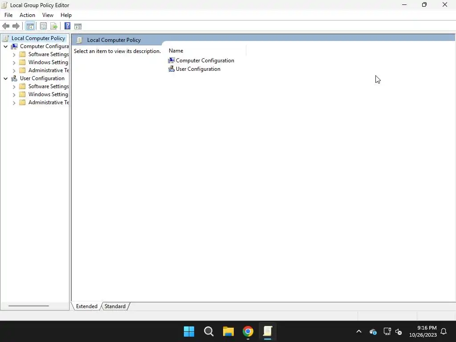This screenshot has width=456, height=342.
Task: Toggle the Show/Hide Console Tree toolbar icon
Action: point(30,26)
